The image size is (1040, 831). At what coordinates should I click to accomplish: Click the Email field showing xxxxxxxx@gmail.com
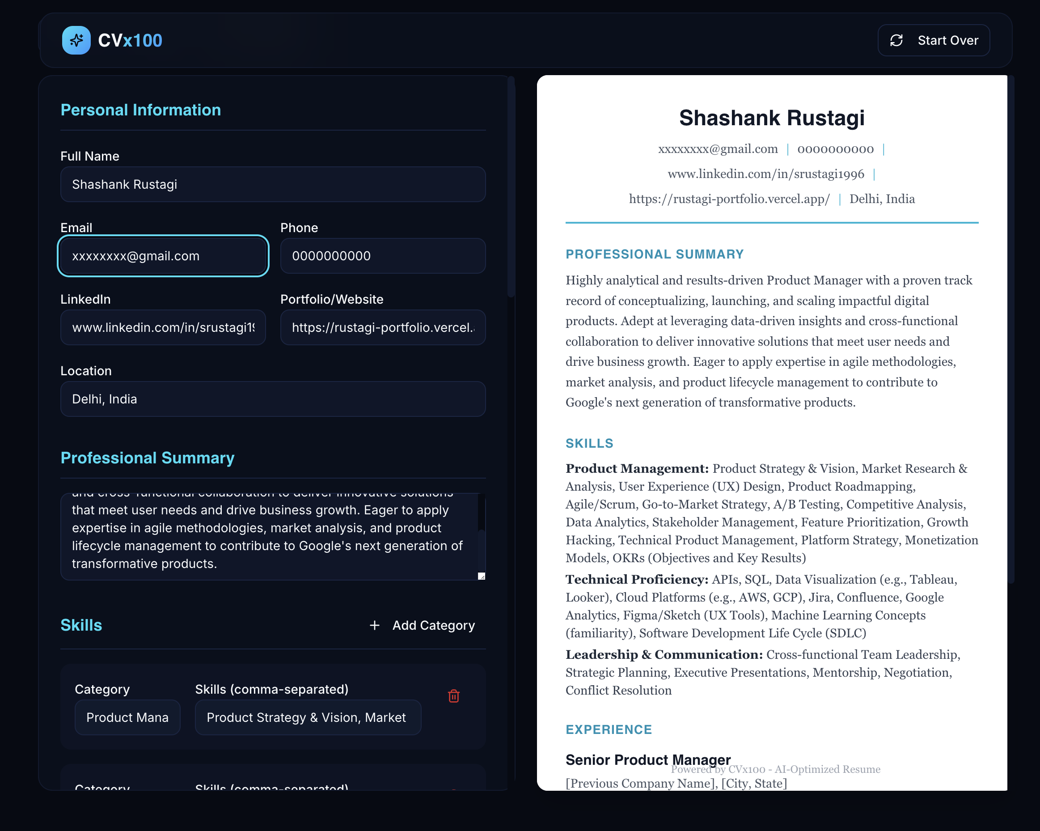163,256
